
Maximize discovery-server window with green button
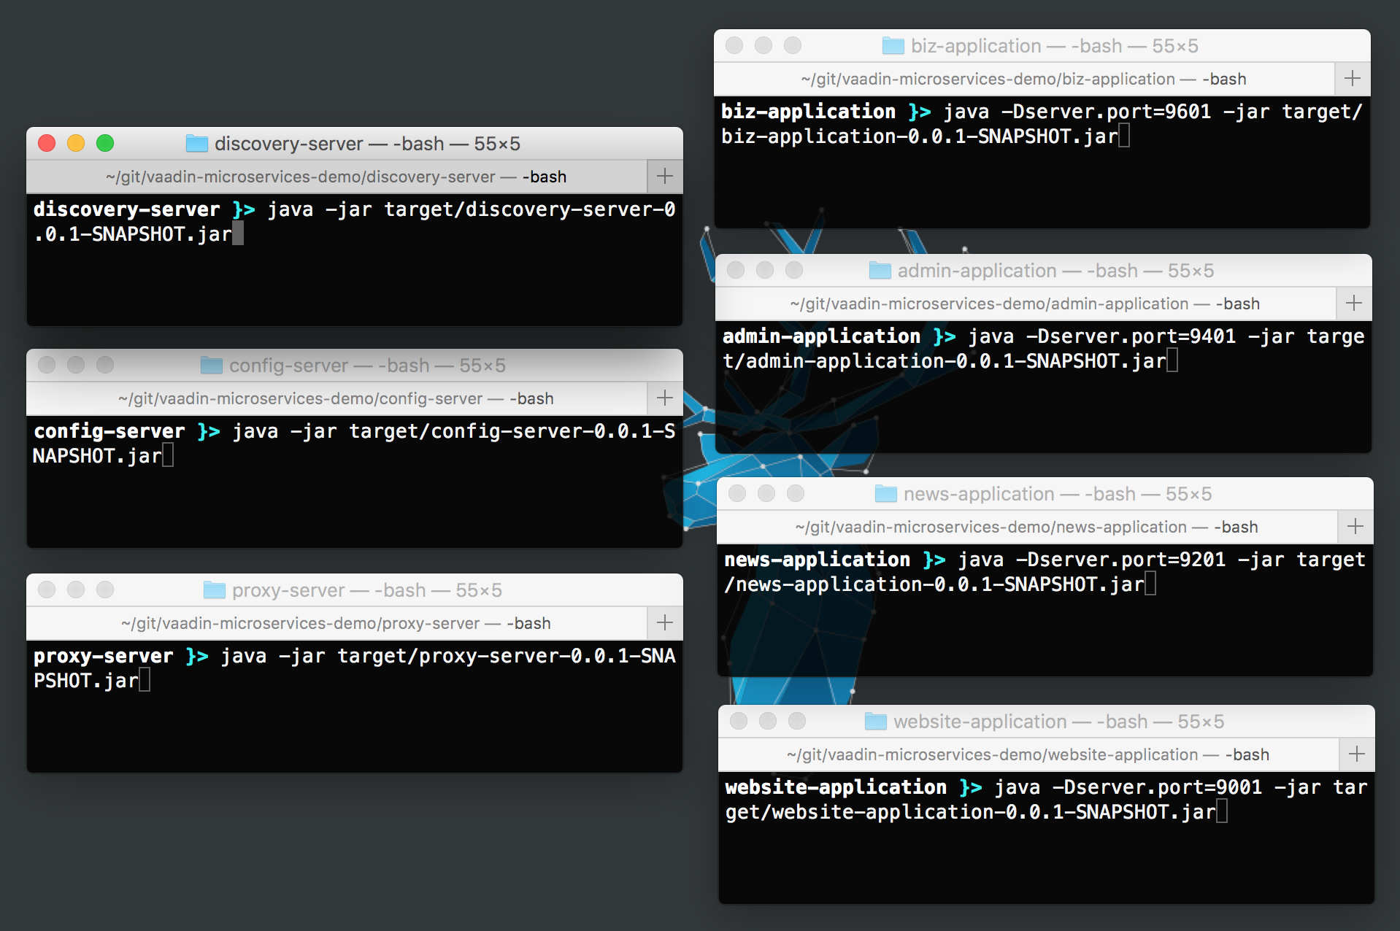tap(105, 144)
